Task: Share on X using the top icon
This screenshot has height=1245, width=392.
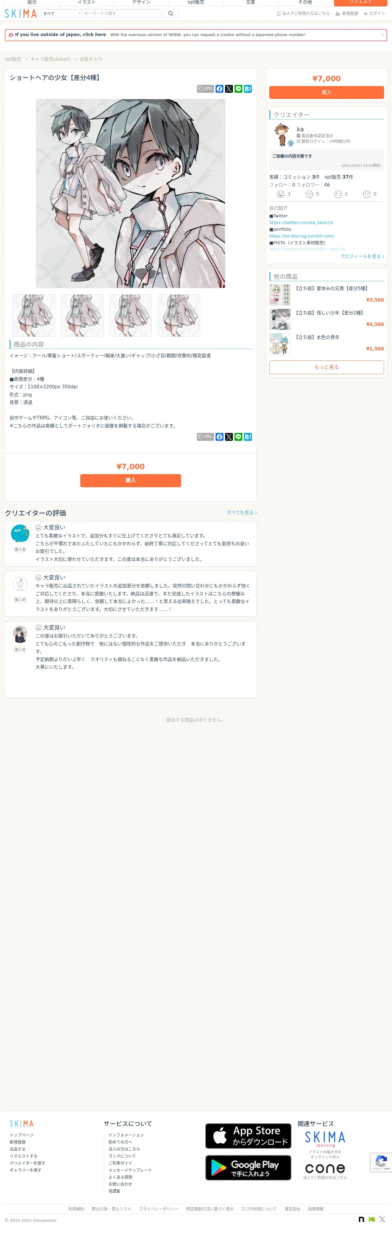Action: point(229,89)
